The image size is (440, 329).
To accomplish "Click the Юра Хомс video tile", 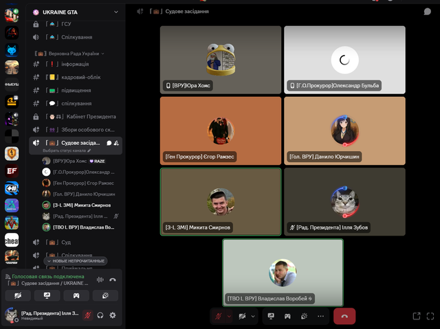I will [221, 60].
